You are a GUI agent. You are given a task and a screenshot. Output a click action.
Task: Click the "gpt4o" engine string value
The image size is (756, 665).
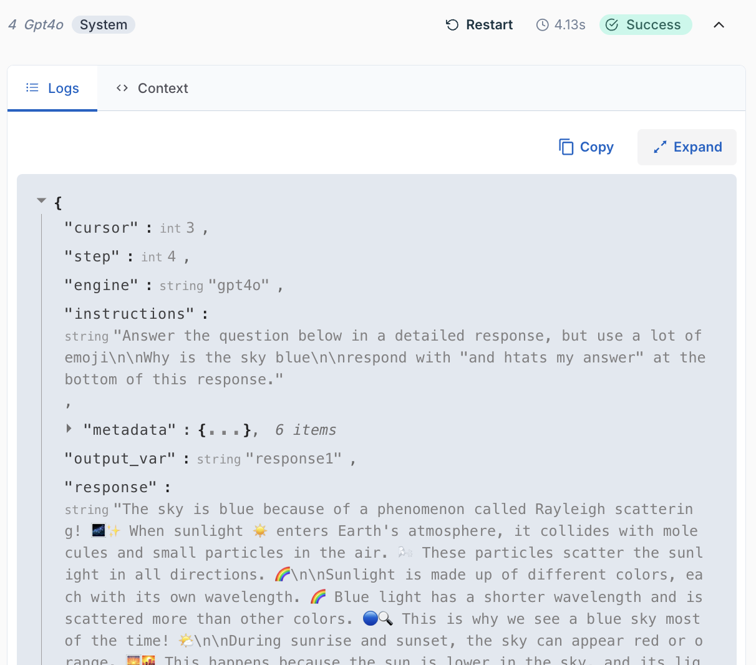239,285
